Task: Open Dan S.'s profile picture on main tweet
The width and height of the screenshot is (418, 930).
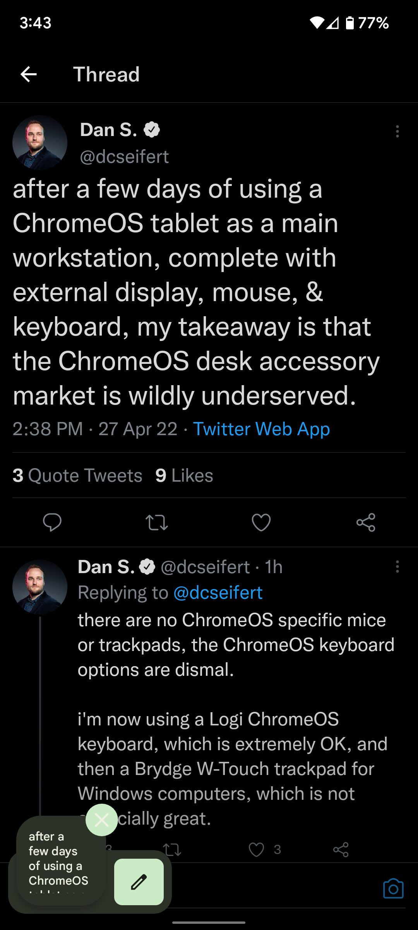Action: point(40,143)
